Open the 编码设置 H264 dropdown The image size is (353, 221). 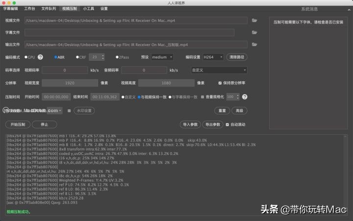point(213,57)
